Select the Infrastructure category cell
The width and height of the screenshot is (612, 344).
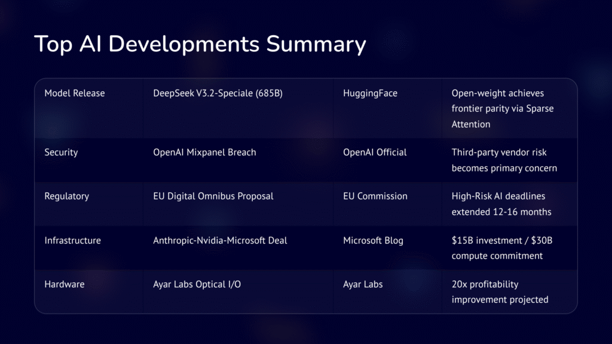72,240
